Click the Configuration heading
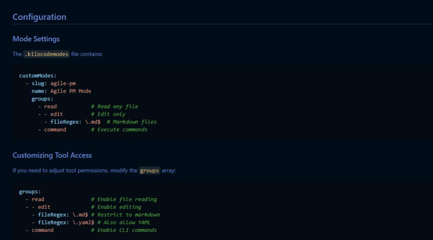Viewport: 433px width, 240px height. [40, 17]
